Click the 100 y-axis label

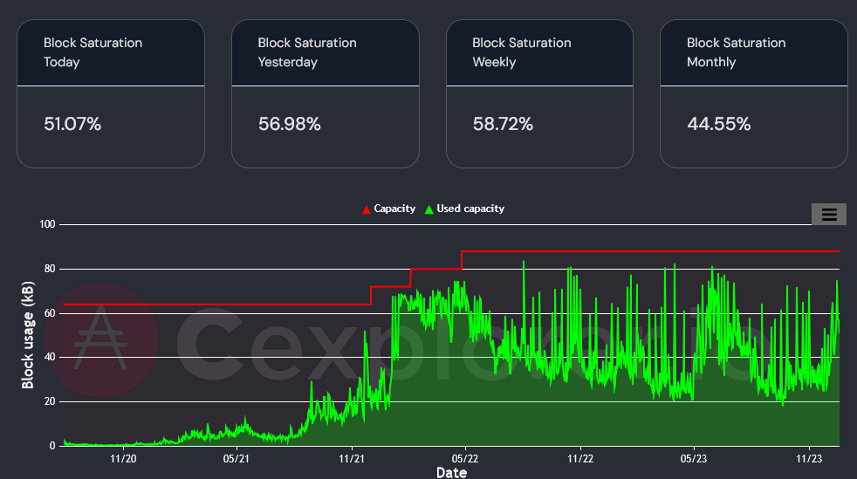tap(47, 224)
